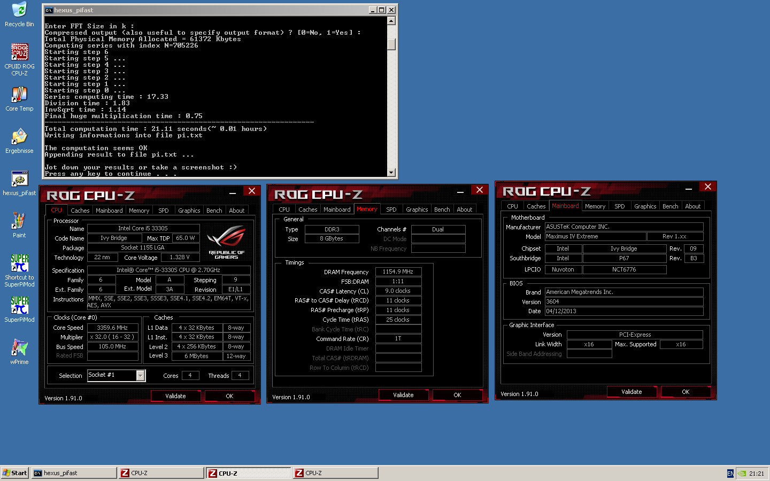Open SPD tab in CPU window
Screen dimensions: 770x481
(x=164, y=211)
